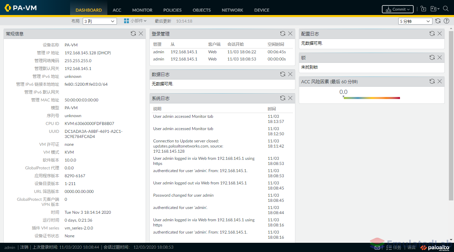Refresh the 常规信息 widget
Viewport: 454px width, 252px height.
[133, 33]
